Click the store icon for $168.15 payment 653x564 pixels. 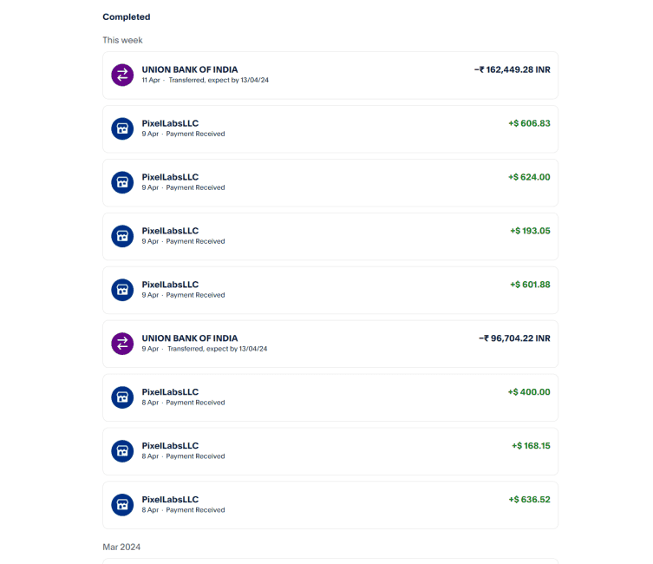tap(122, 451)
